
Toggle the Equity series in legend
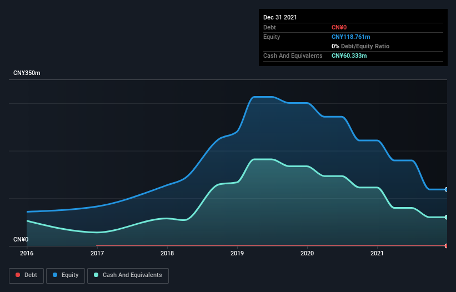66,275
